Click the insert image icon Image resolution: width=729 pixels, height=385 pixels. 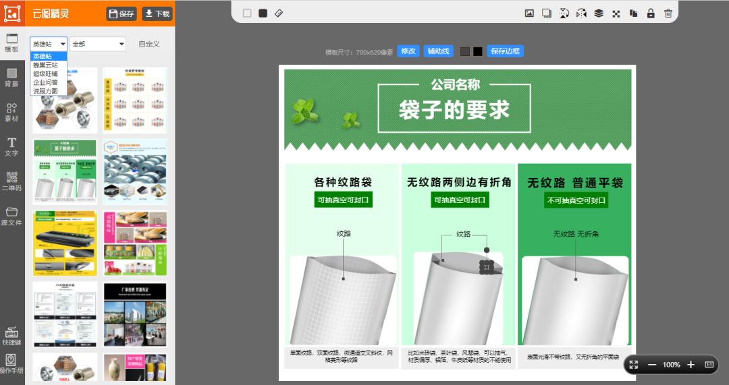529,13
